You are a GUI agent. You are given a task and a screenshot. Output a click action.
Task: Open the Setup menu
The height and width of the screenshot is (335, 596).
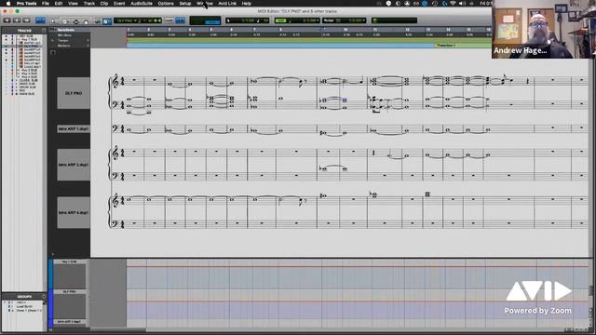tap(185, 4)
